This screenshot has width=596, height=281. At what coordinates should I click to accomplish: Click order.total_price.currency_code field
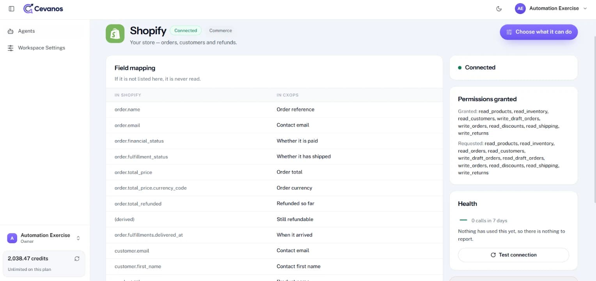(151, 188)
